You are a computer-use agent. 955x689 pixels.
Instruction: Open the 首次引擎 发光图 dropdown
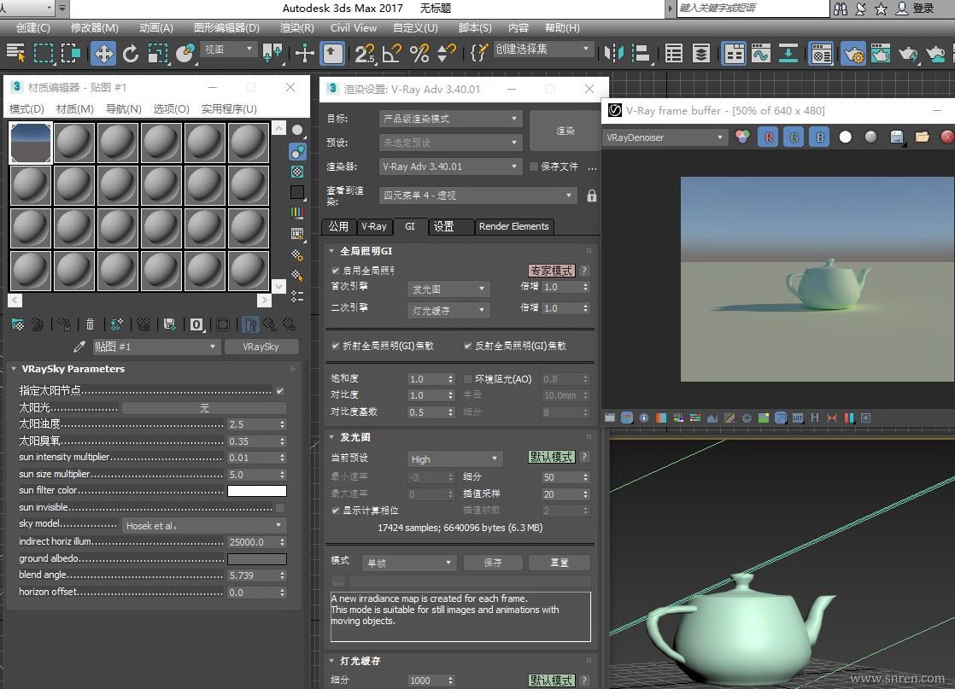click(448, 289)
